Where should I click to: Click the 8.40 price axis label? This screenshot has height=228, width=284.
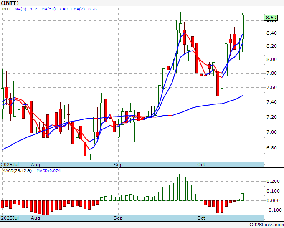[x=271, y=33]
